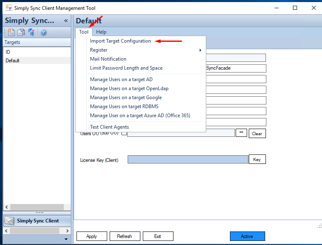Open the Tool menu
The height and width of the screenshot is (245, 322).
tap(83, 32)
